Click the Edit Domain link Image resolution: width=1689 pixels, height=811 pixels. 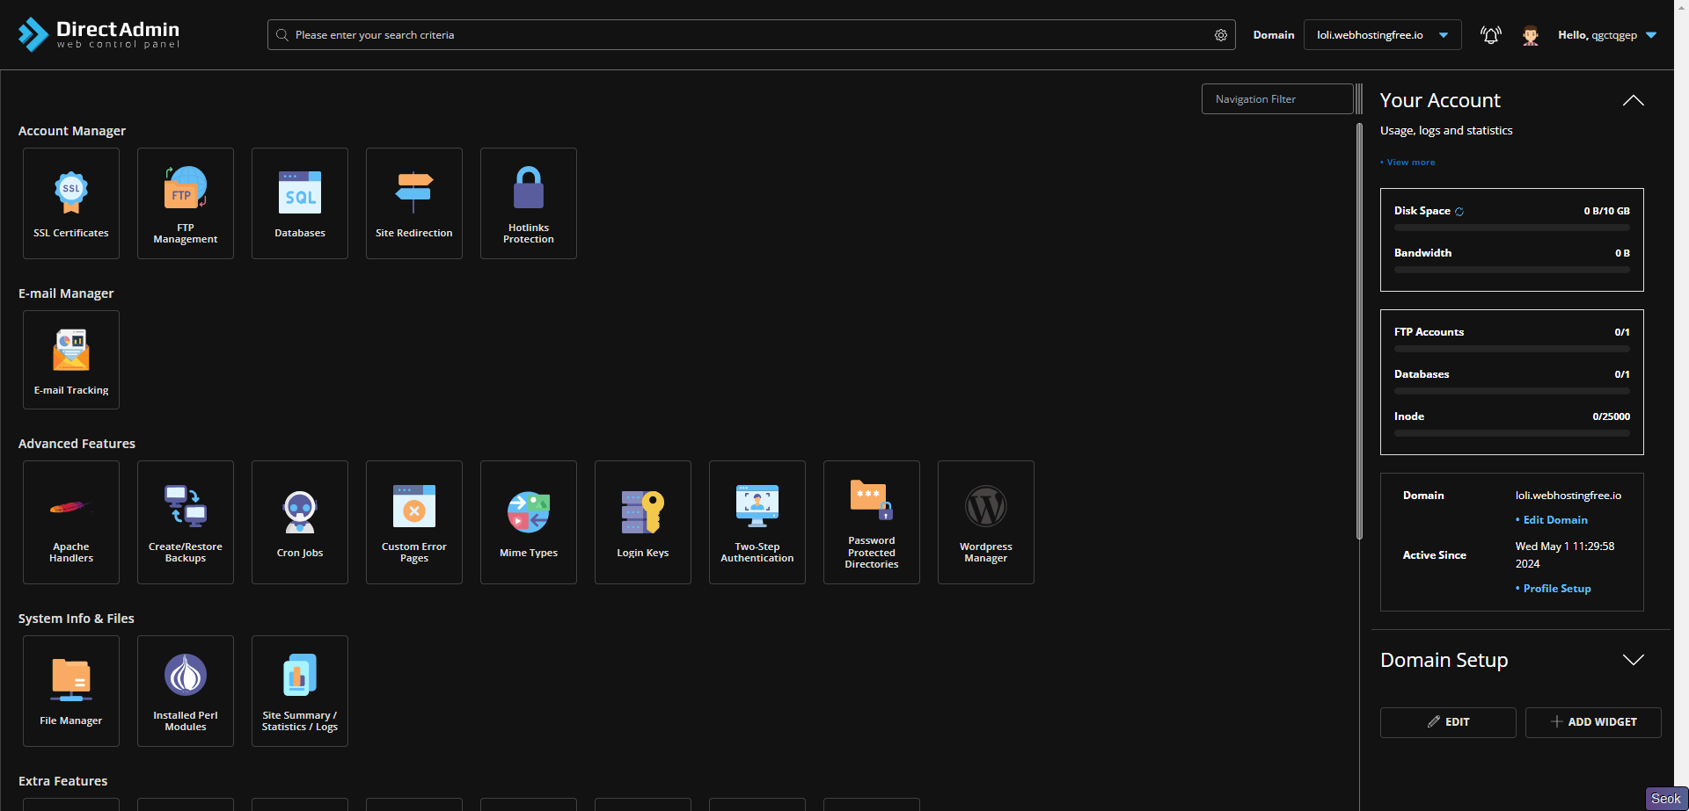1554,520
